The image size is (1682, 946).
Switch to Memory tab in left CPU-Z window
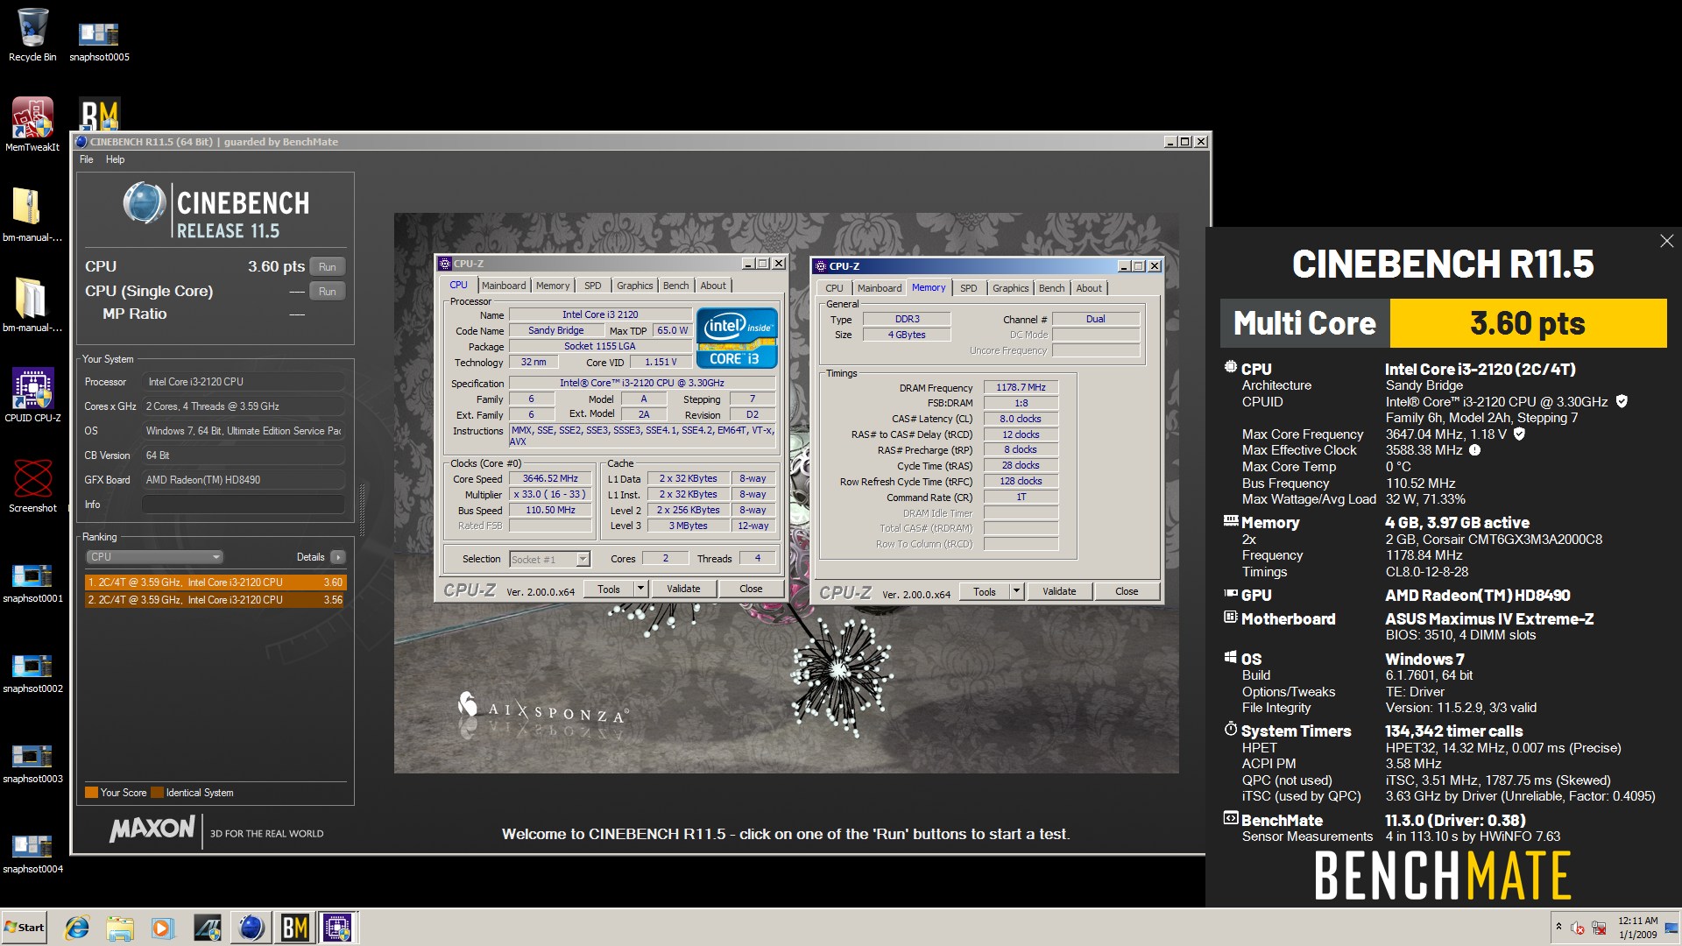pyautogui.click(x=553, y=286)
